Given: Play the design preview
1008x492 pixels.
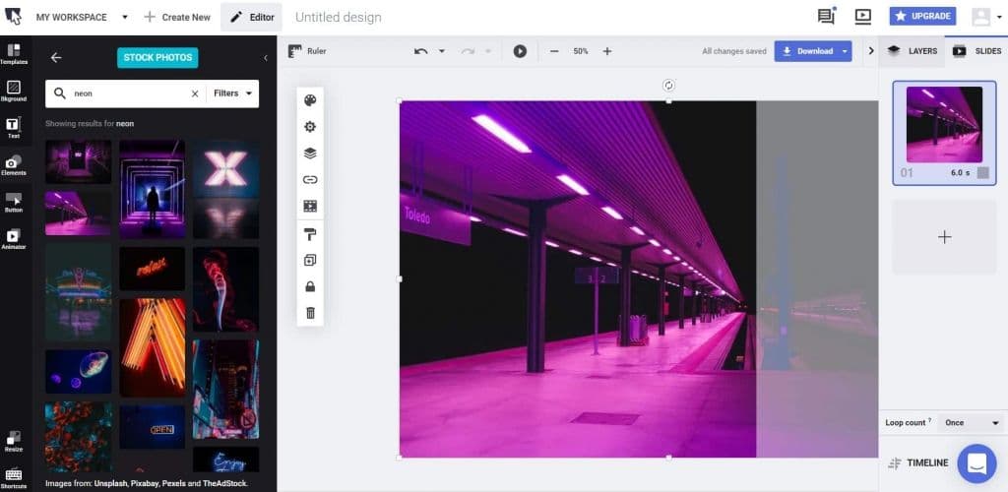Looking at the screenshot, I should [520, 51].
